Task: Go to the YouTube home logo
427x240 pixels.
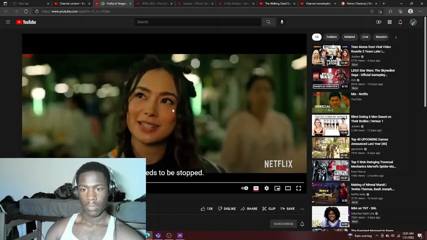Action: point(26,22)
